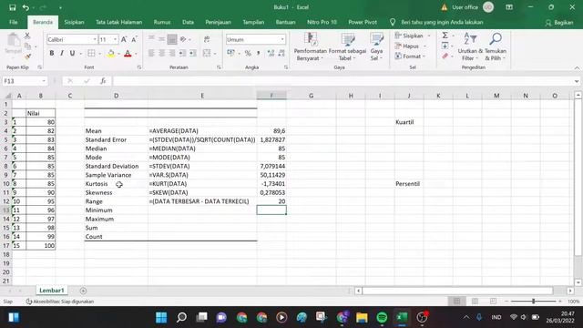Toggle Italic formatting
Viewport: 583px width, 328px height.
(x=62, y=53)
